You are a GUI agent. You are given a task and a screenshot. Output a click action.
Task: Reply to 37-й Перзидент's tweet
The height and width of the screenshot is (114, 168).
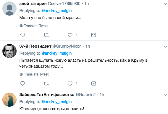(x=22, y=83)
